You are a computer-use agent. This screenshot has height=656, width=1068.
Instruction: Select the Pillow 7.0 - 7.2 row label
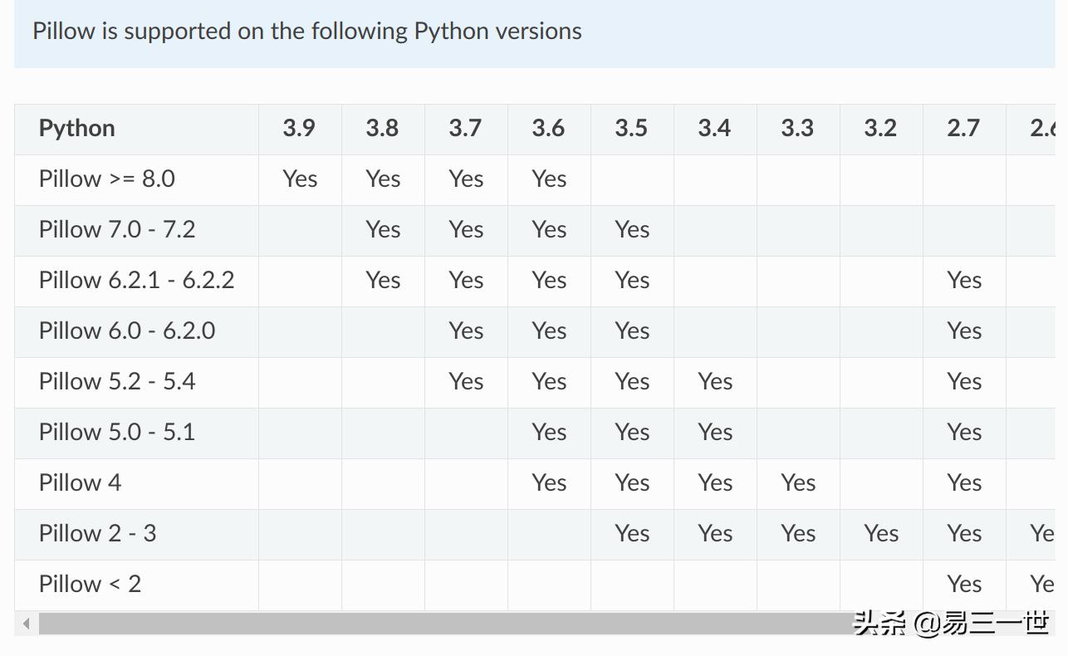point(116,229)
